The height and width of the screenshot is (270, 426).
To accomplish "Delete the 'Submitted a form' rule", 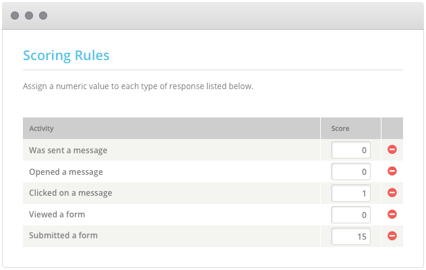I will pyautogui.click(x=392, y=236).
